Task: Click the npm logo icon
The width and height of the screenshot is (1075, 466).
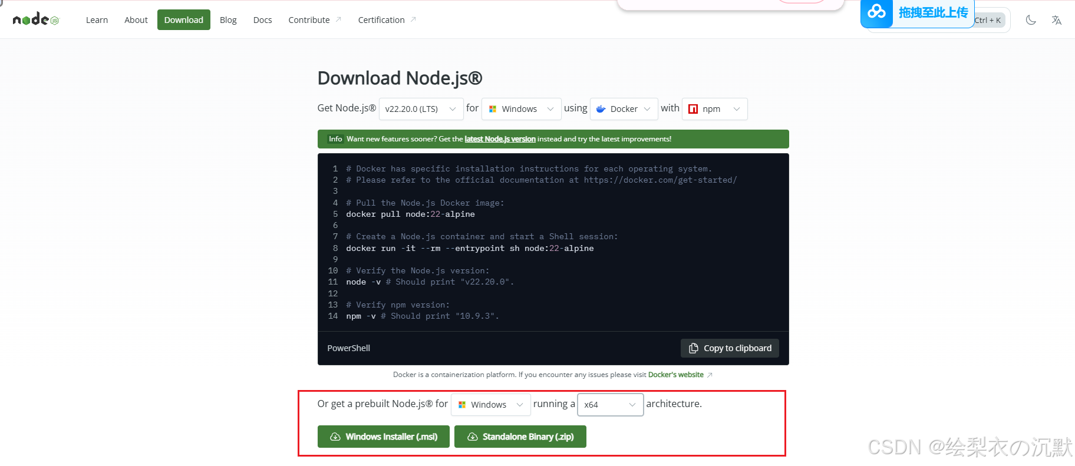Action: click(x=693, y=109)
